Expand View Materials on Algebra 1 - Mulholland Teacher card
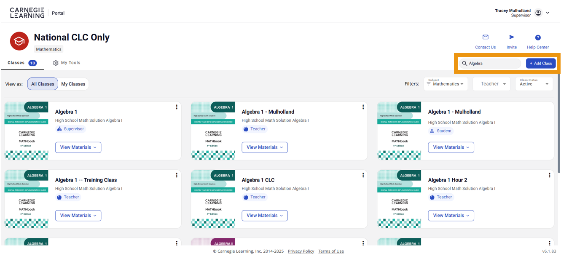561x259 pixels. pyautogui.click(x=265, y=147)
